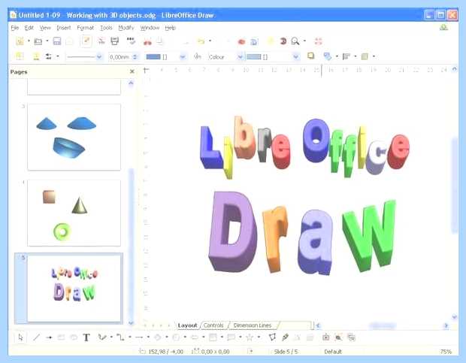The height and width of the screenshot is (363, 466).
Task: Toggle Edit File mode
Action: click(x=86, y=41)
